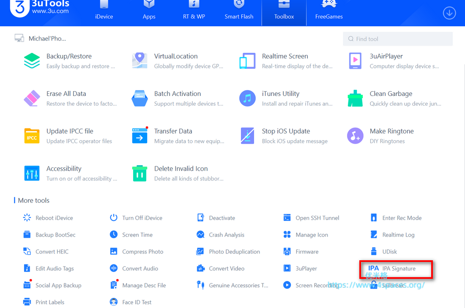This screenshot has width=465, height=308.
Task: Open the downloads arrow button
Action: 449,13
